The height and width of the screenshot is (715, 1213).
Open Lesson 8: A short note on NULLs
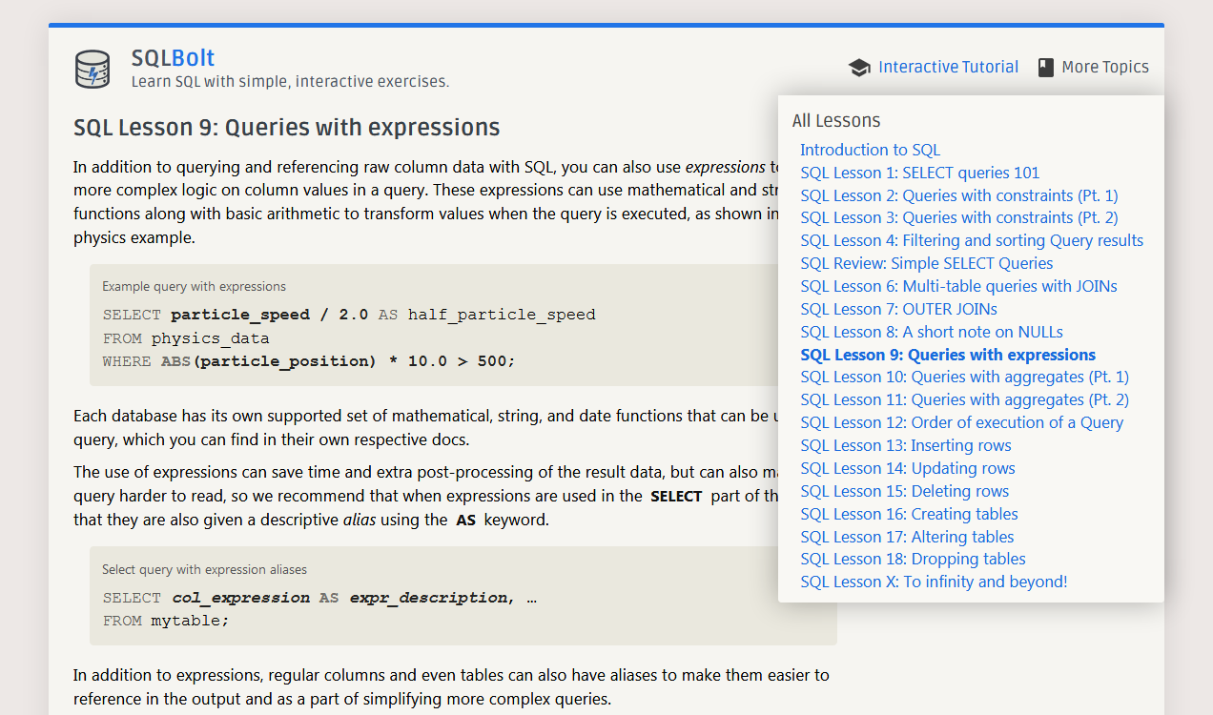click(x=932, y=332)
